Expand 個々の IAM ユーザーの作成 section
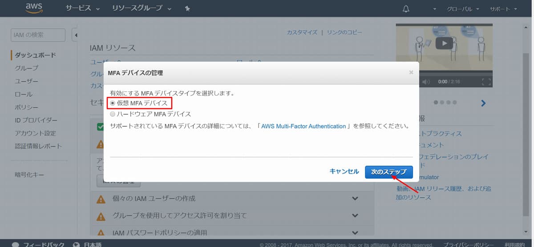The image size is (534, 247). [x=355, y=198]
